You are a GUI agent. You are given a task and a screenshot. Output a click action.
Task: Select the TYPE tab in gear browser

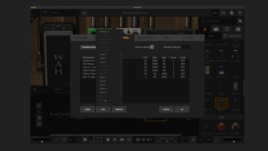click(x=211, y=36)
